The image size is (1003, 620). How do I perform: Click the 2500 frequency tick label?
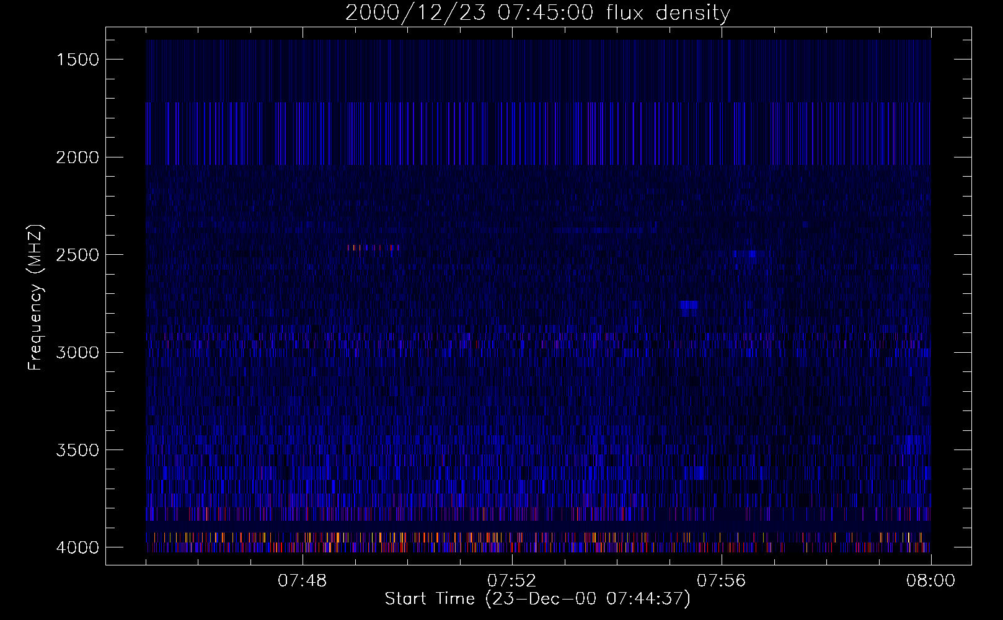77,255
